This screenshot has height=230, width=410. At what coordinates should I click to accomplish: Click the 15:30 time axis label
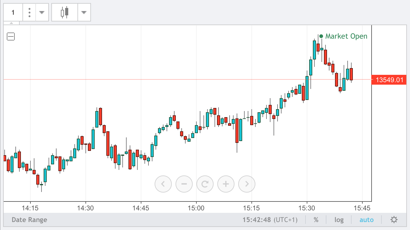coord(307,208)
